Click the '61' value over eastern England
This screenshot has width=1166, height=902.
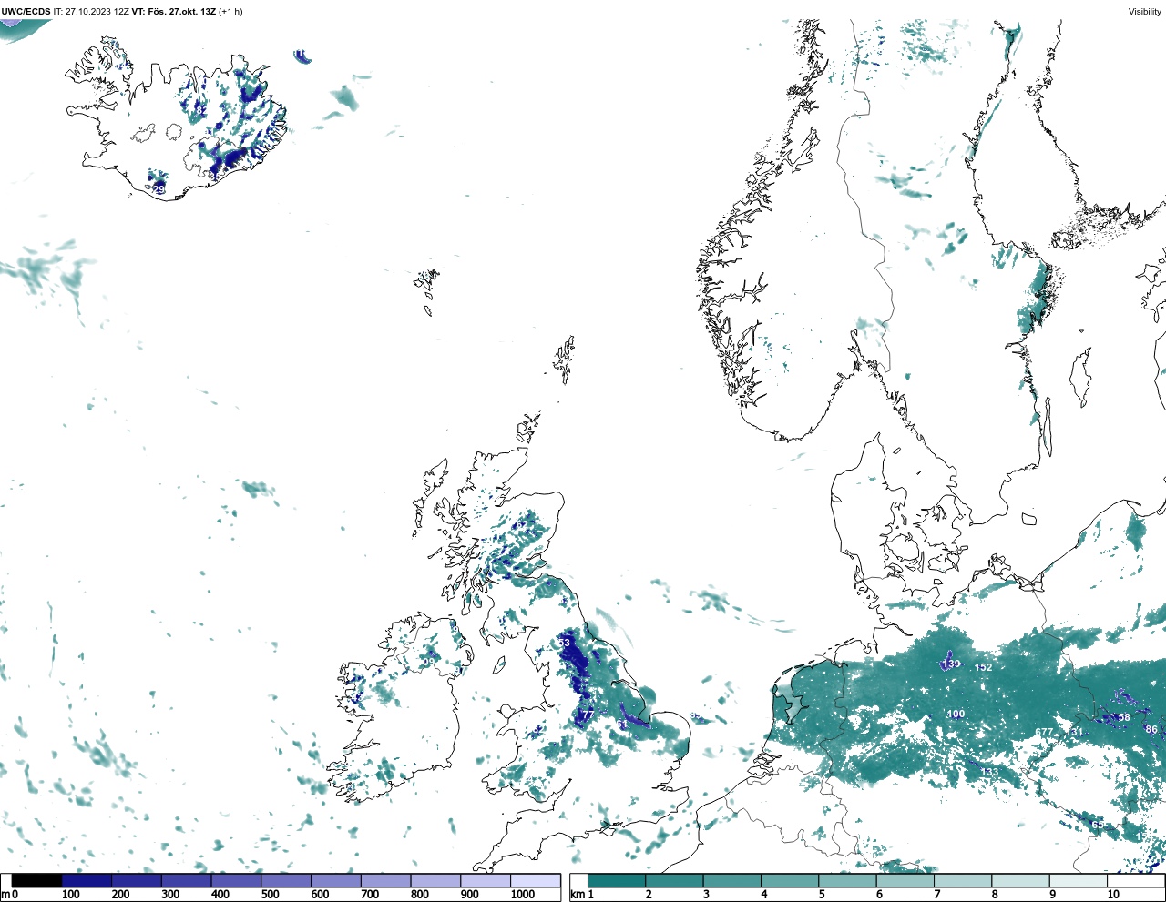621,725
